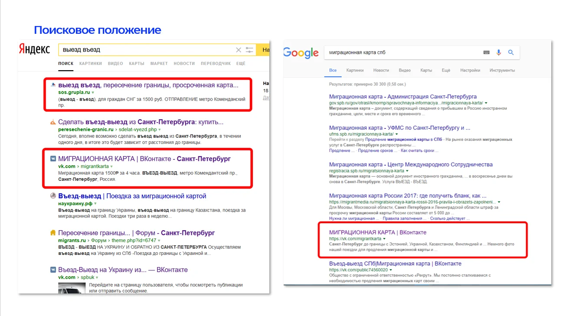Screen dimensions: 566x316
Task: Click the Yandex logo
Action: coord(34,49)
